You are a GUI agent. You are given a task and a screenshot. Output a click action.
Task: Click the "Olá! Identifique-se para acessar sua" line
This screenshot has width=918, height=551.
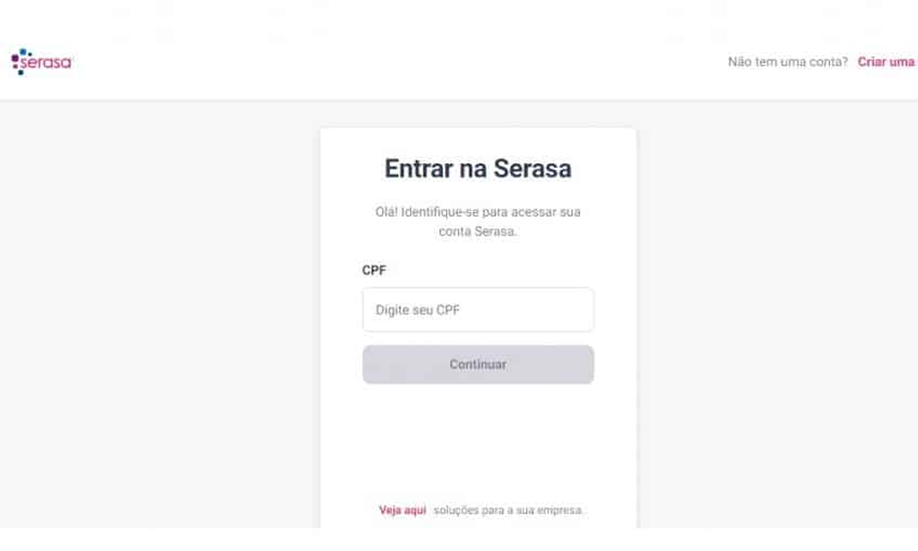(477, 212)
